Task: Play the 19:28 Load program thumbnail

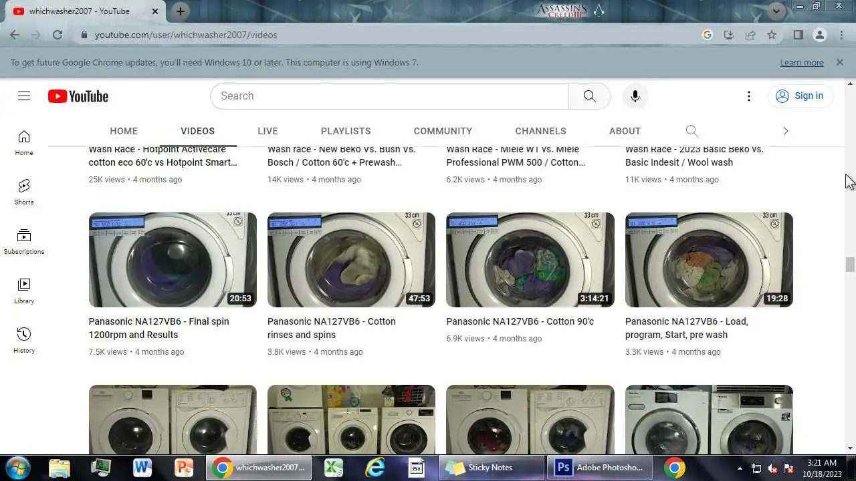Action: 709,260
